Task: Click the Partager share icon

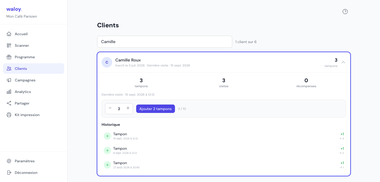Action: pyautogui.click(x=9, y=103)
